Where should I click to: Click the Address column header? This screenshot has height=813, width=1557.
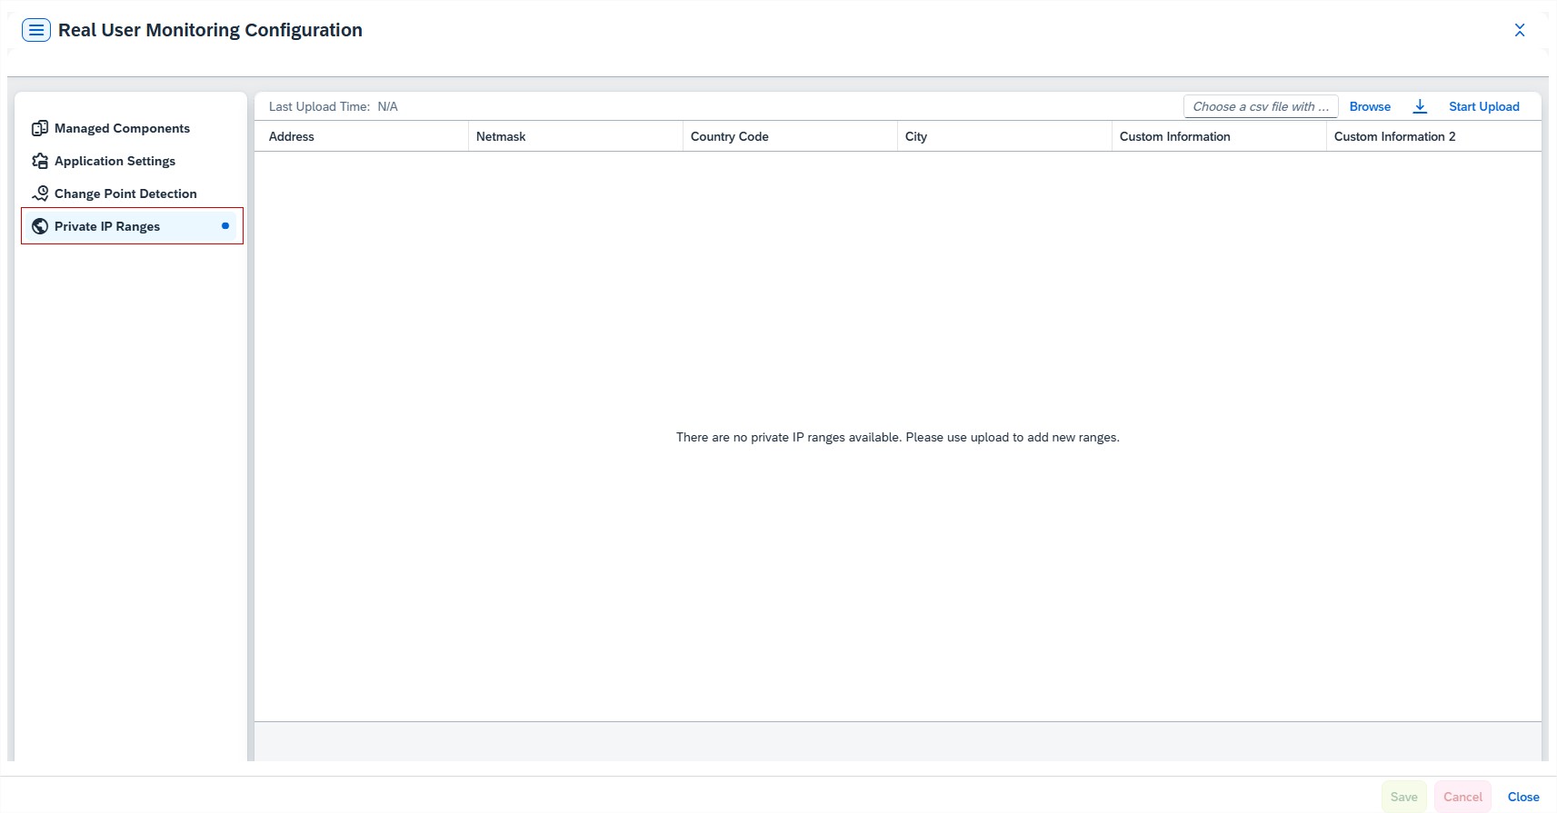pos(292,136)
